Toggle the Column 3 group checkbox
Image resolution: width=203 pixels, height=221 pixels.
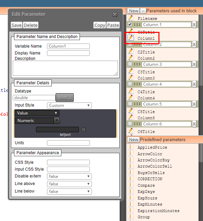click(x=130, y=64)
